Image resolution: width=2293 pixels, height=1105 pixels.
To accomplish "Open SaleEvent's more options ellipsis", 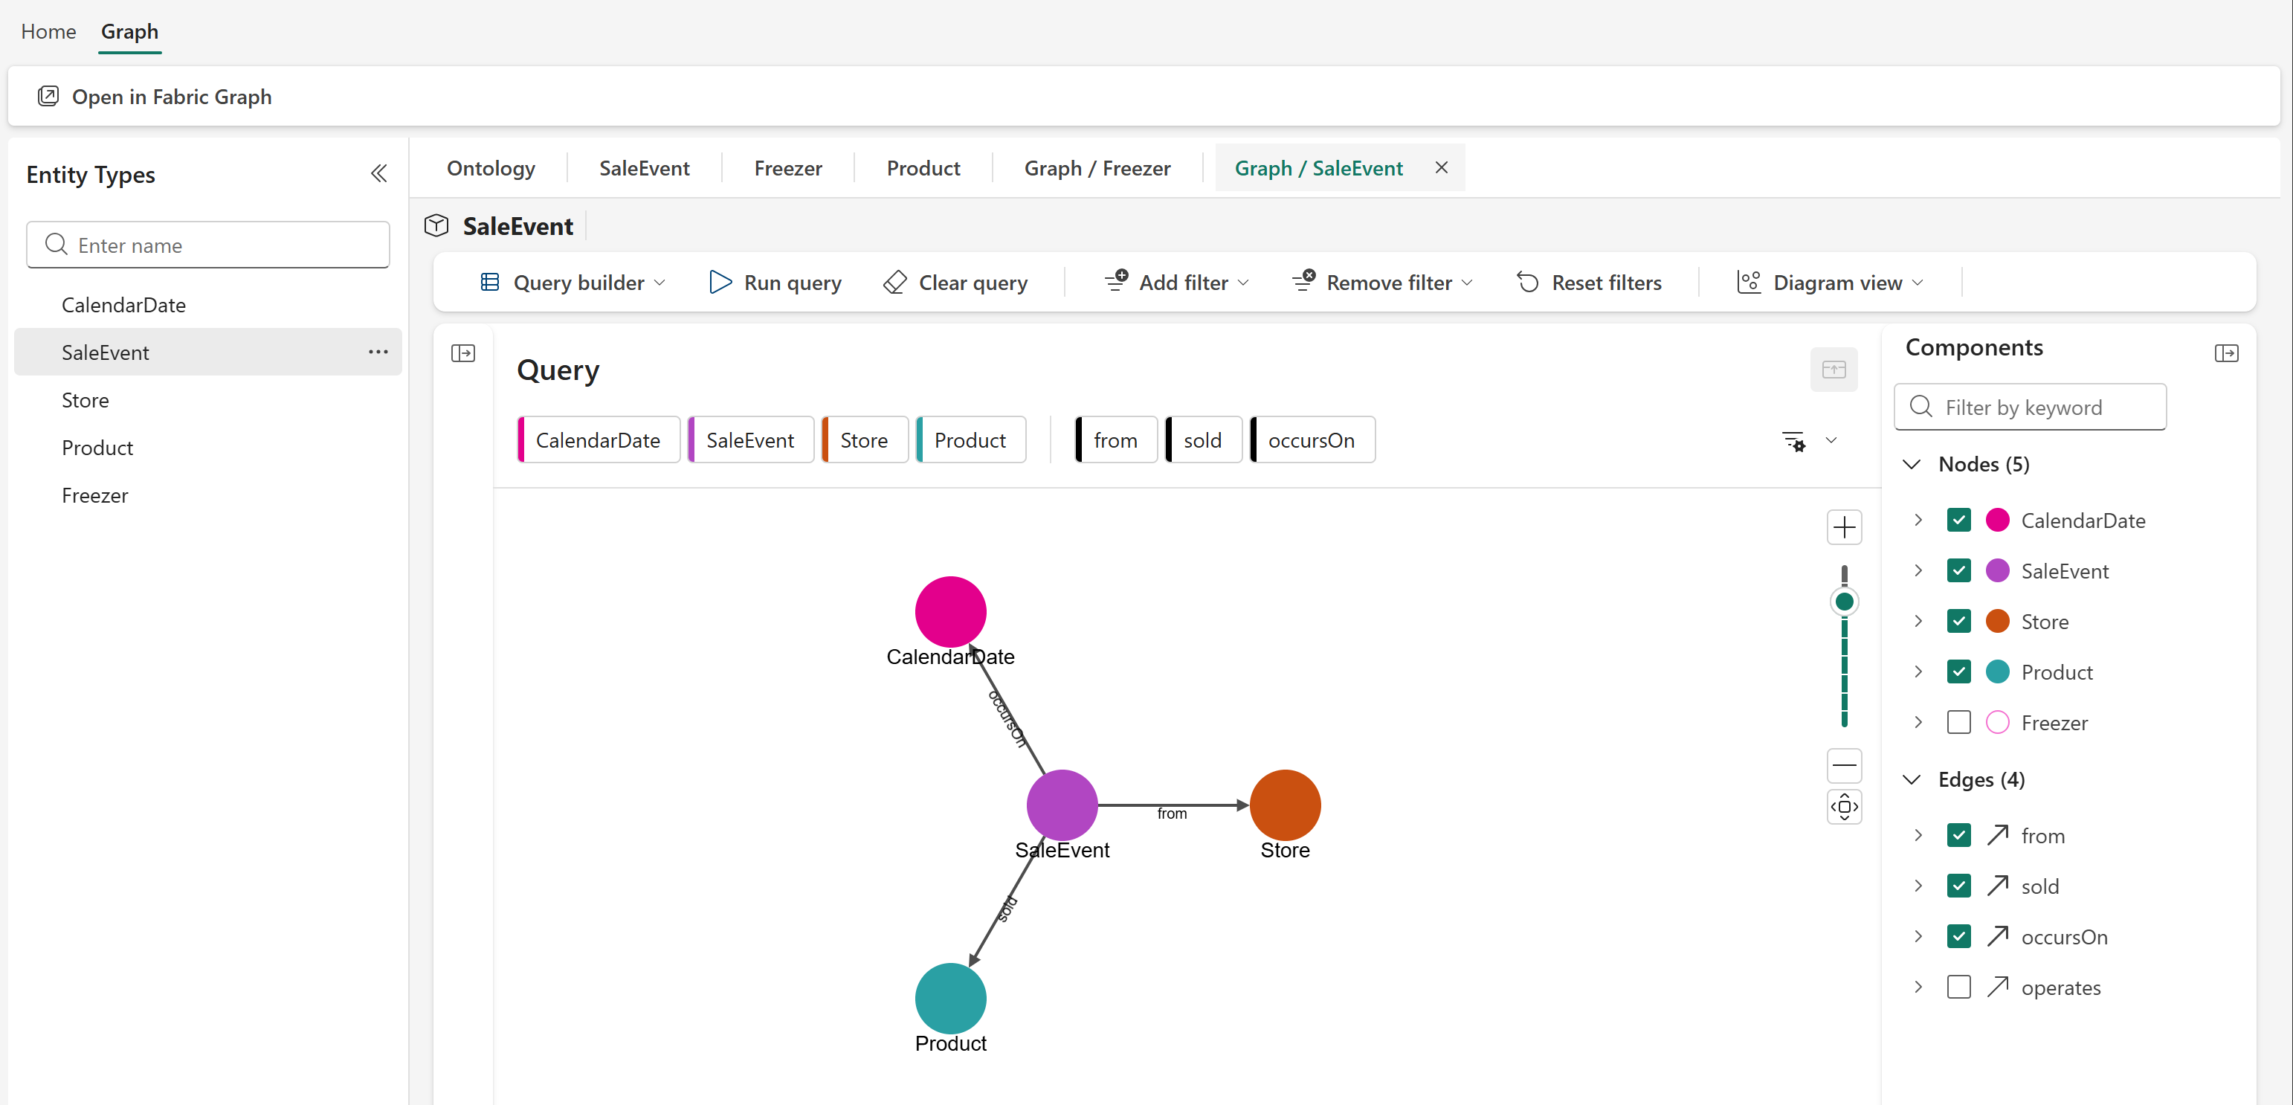I will (x=378, y=352).
